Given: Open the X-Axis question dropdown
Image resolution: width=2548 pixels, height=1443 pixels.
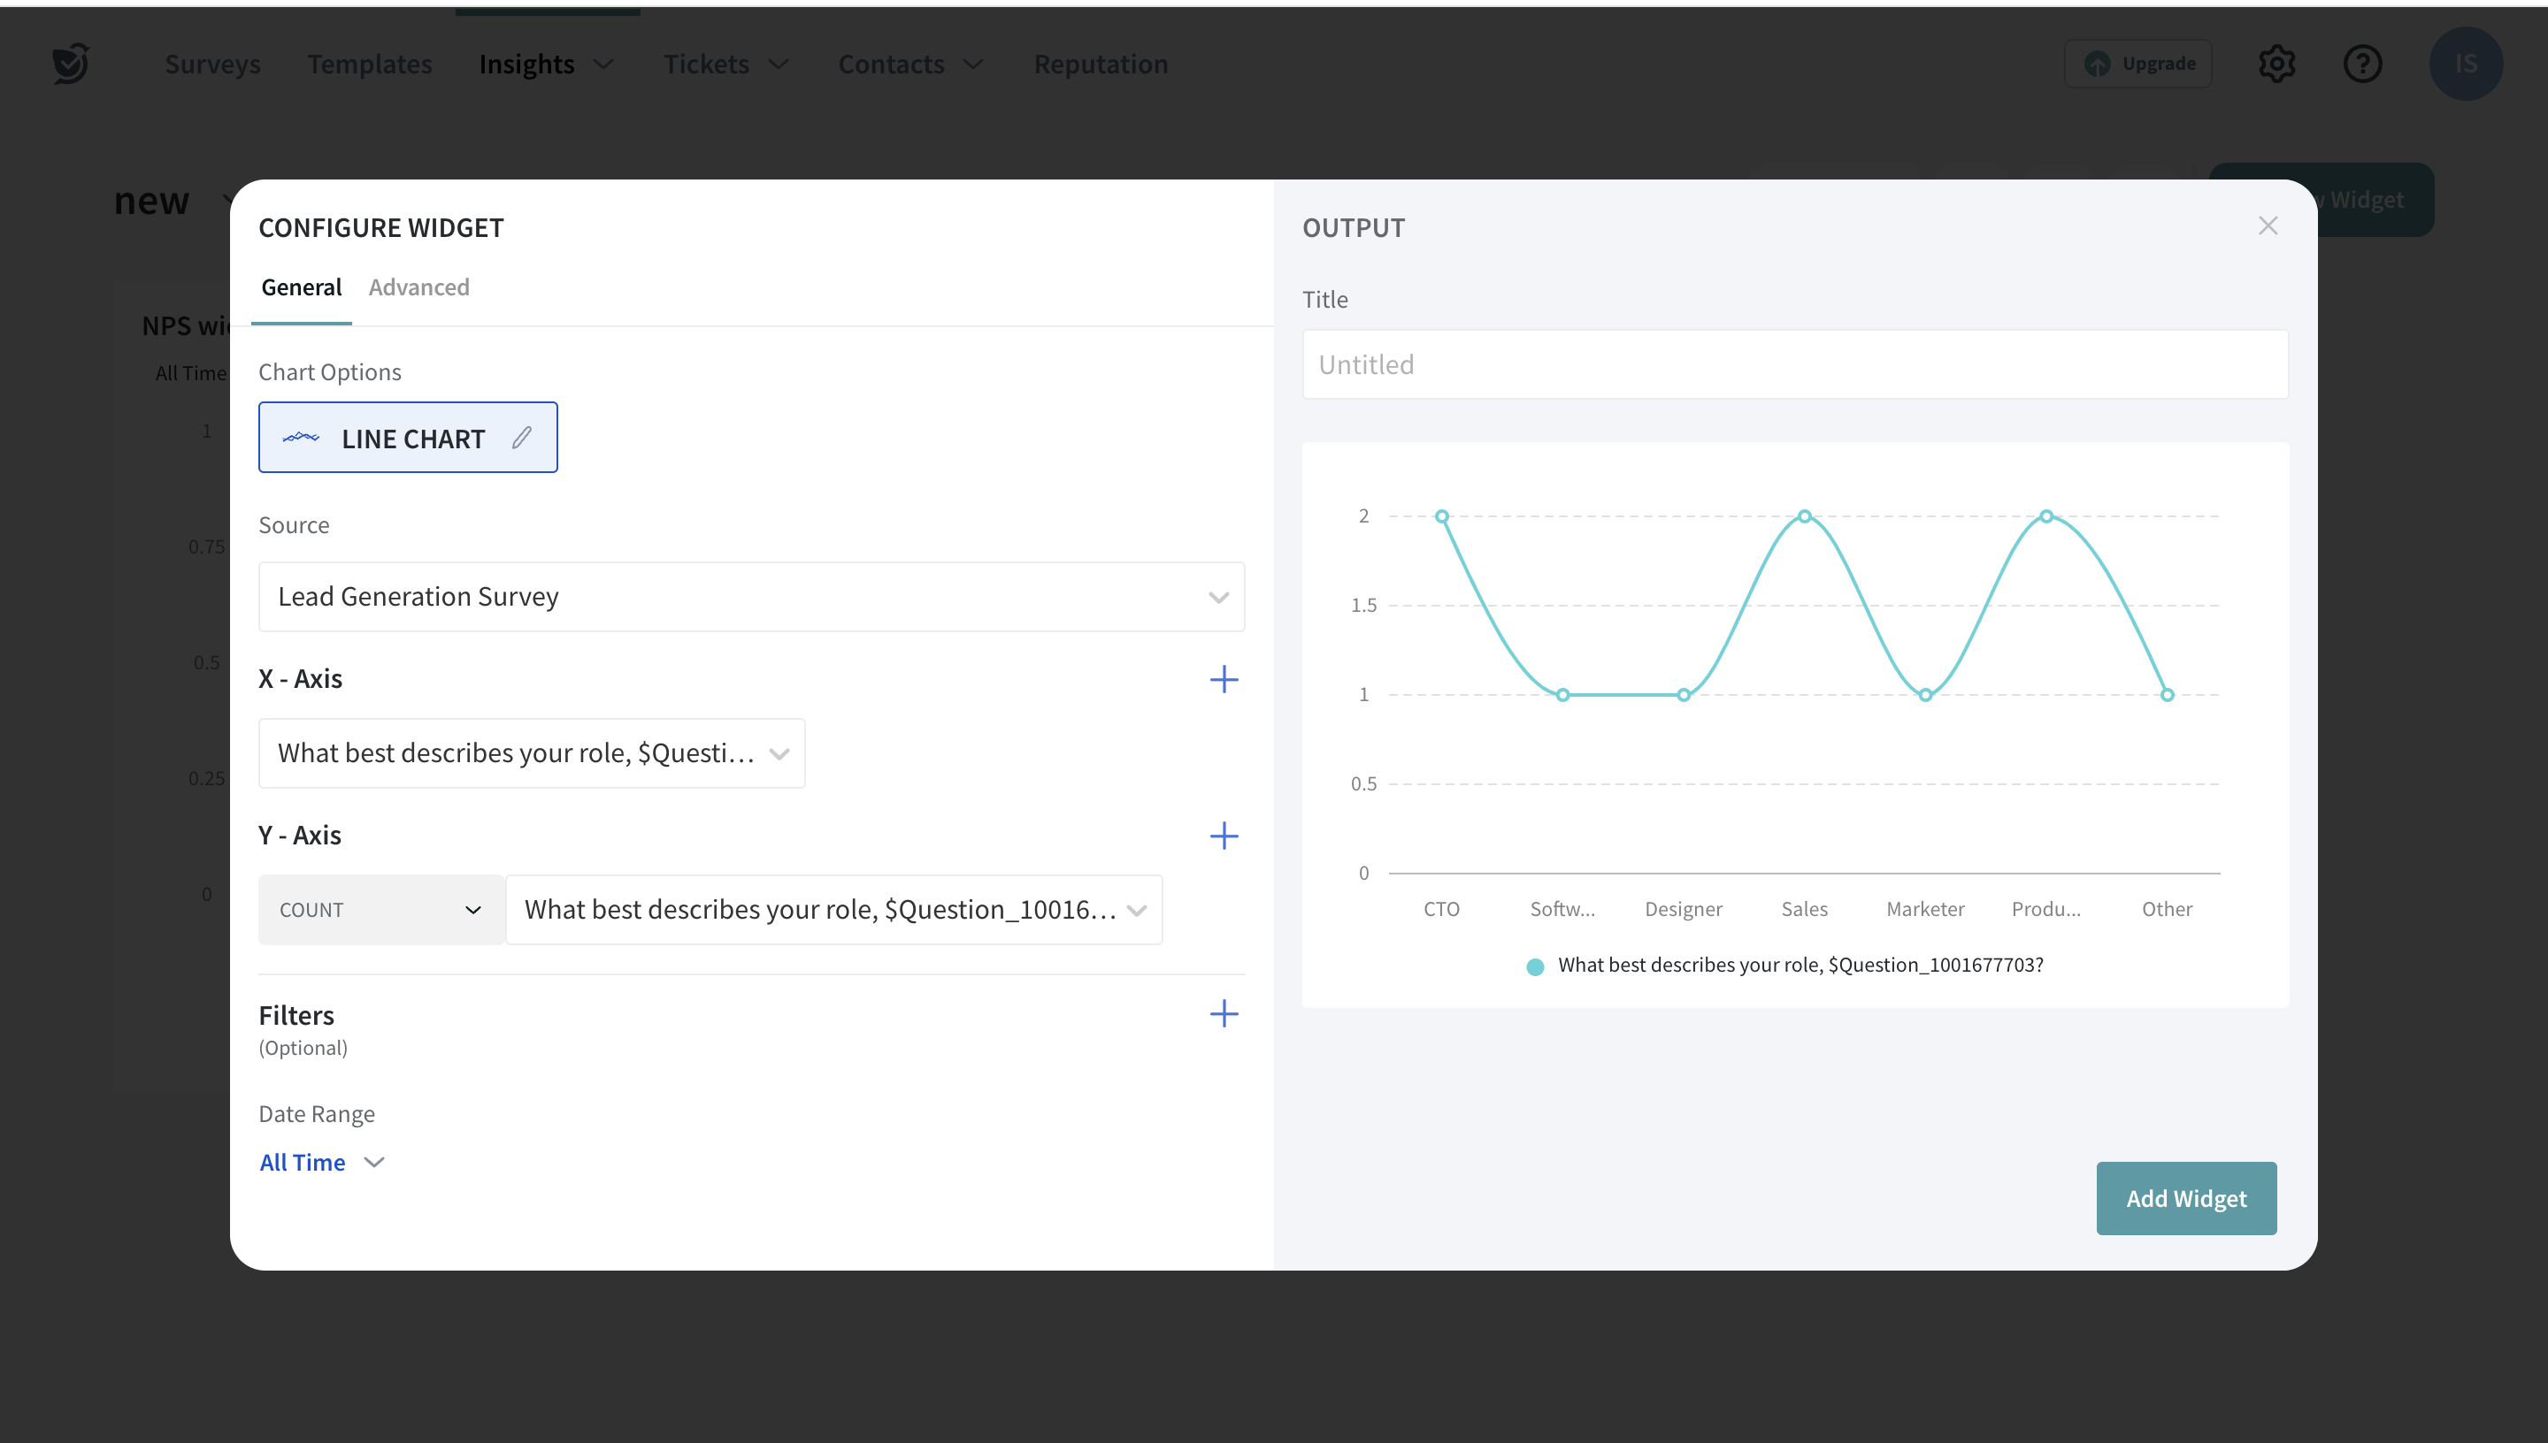Looking at the screenshot, I should (x=532, y=753).
